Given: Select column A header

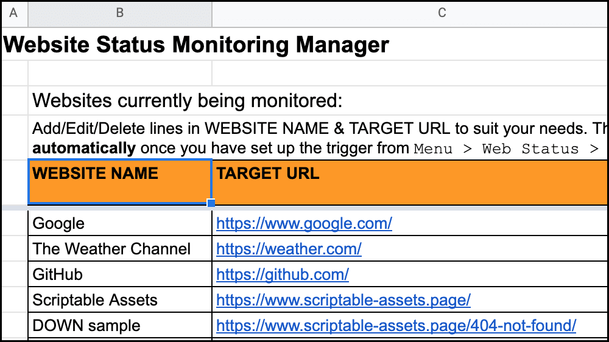Looking at the screenshot, I should 15,14.
